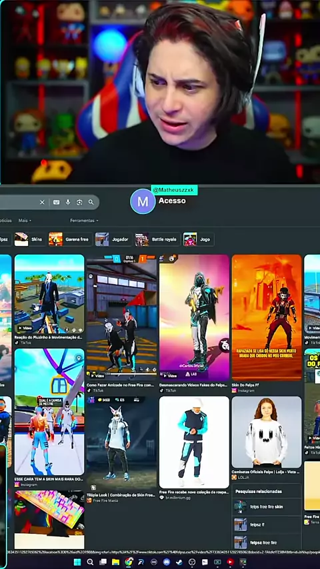Viewport: 320px width, 569px height.
Task: Open search by image (lens) icon
Action: [79, 202]
